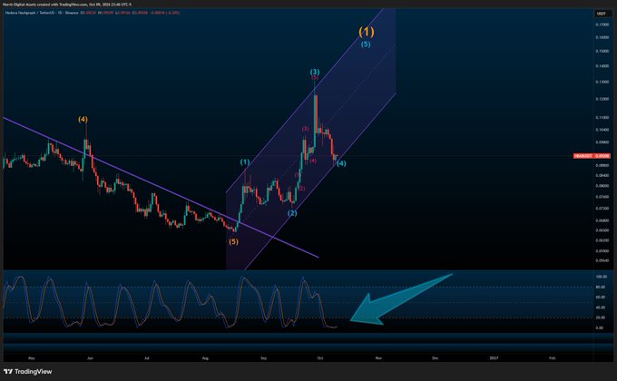Screen dimensions: 617x381
Task: Click the 0.06800 price axis label
Action: 602,220
